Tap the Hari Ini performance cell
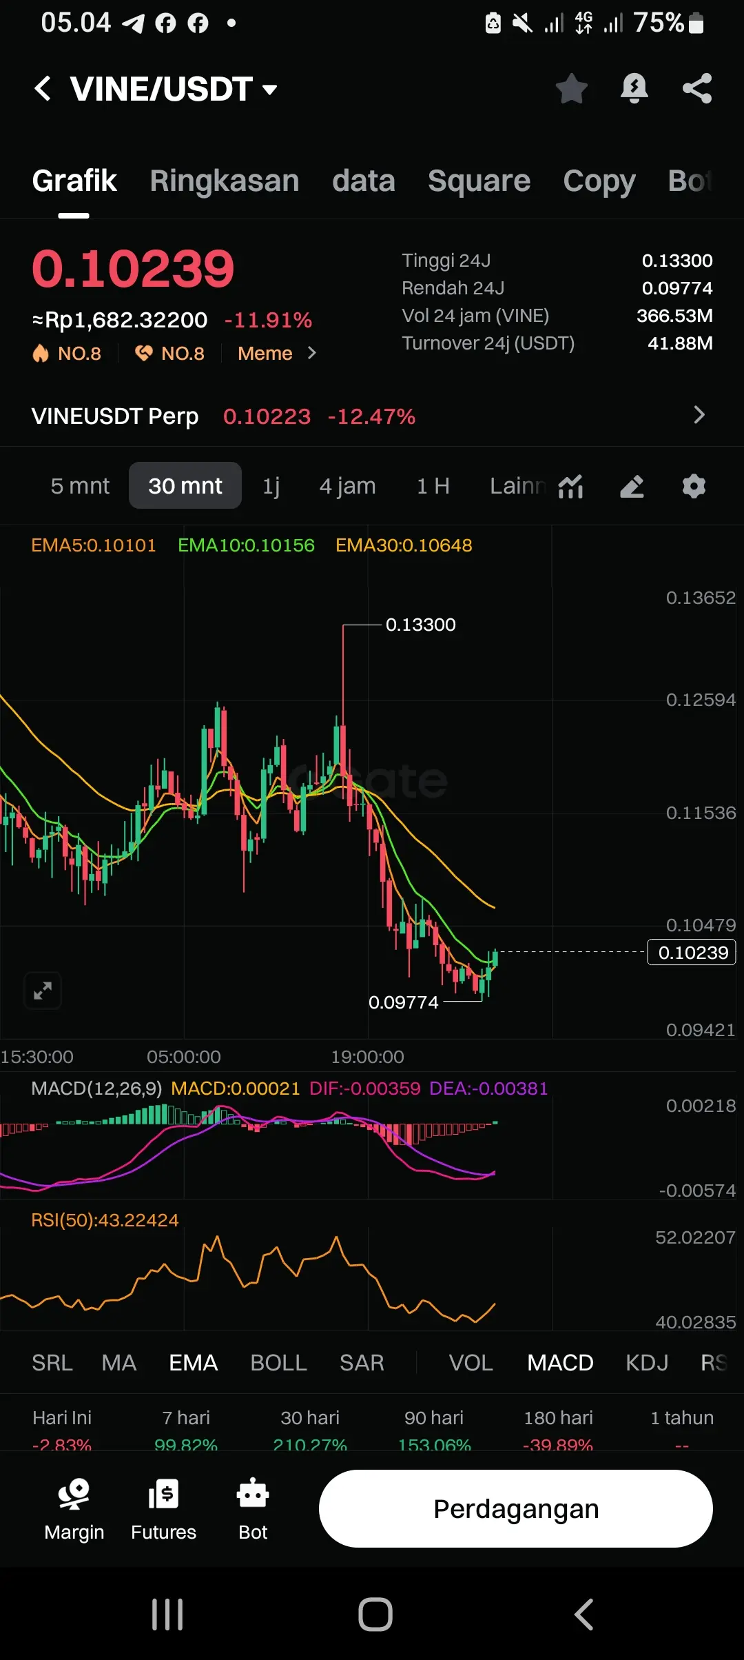 62,1429
